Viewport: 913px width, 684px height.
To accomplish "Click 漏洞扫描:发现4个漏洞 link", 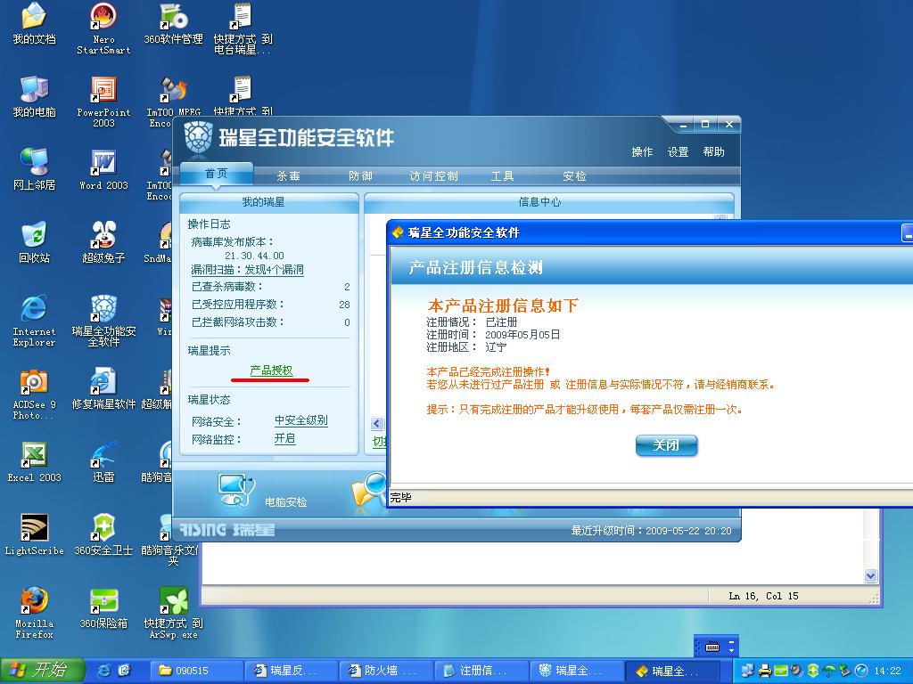I will tap(248, 270).
